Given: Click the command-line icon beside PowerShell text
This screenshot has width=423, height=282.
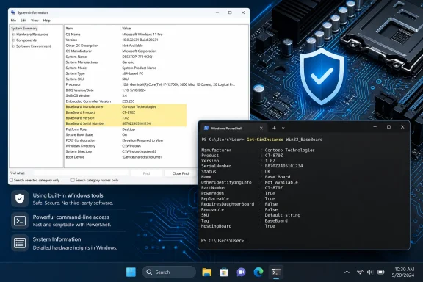Looking at the screenshot, I should (20, 221).
